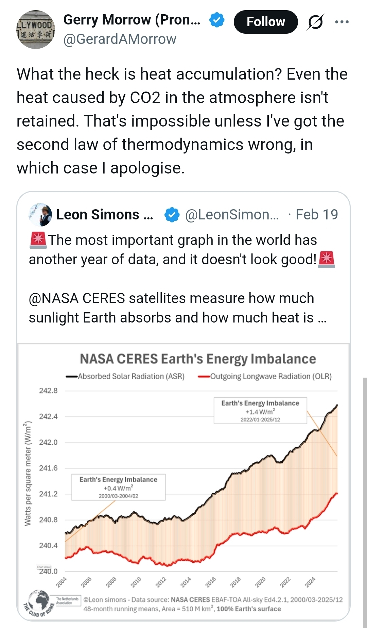367x628 pixels.
Task: Open Gerry Morrow's profile avatar
Action: pos(36,30)
